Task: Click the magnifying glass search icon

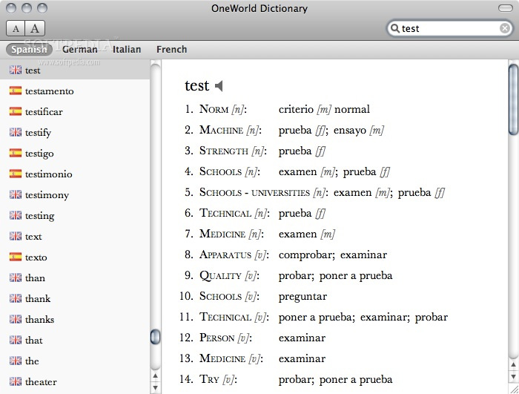Action: [x=395, y=28]
